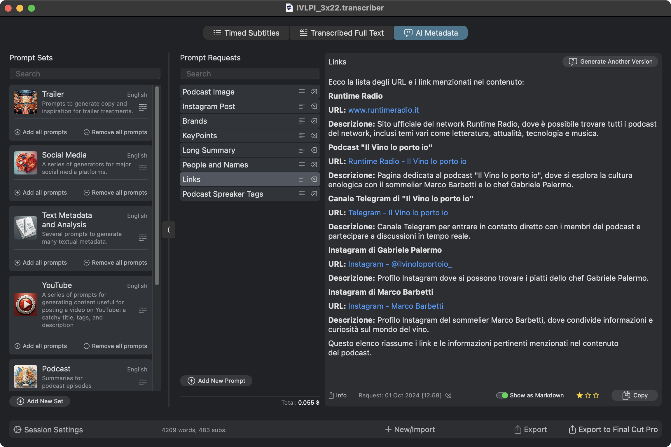Image resolution: width=671 pixels, height=447 pixels.
Task: Click Generate Another Version button
Action: coord(610,62)
